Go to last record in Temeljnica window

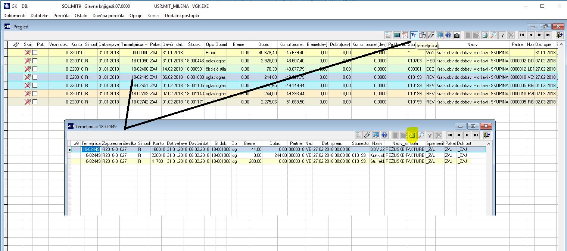click(x=476, y=135)
